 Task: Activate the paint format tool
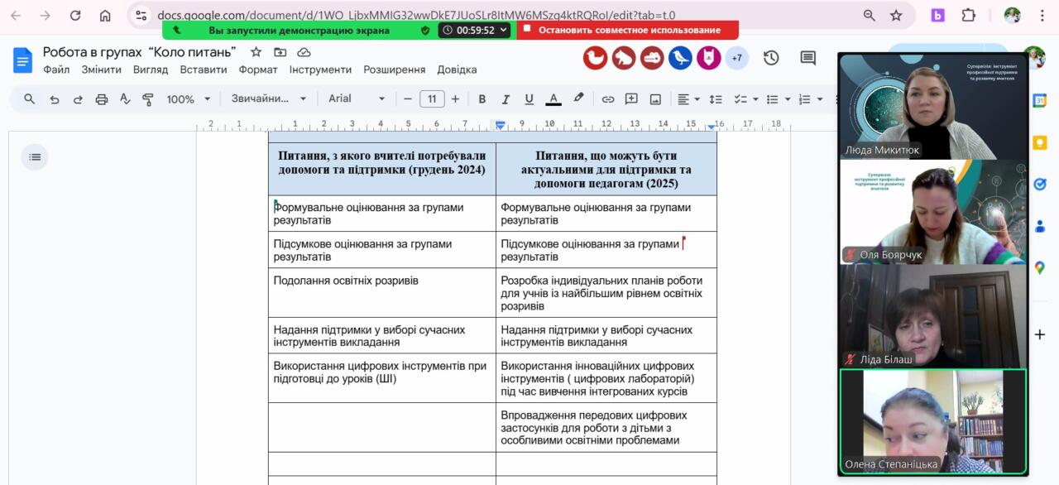(148, 99)
